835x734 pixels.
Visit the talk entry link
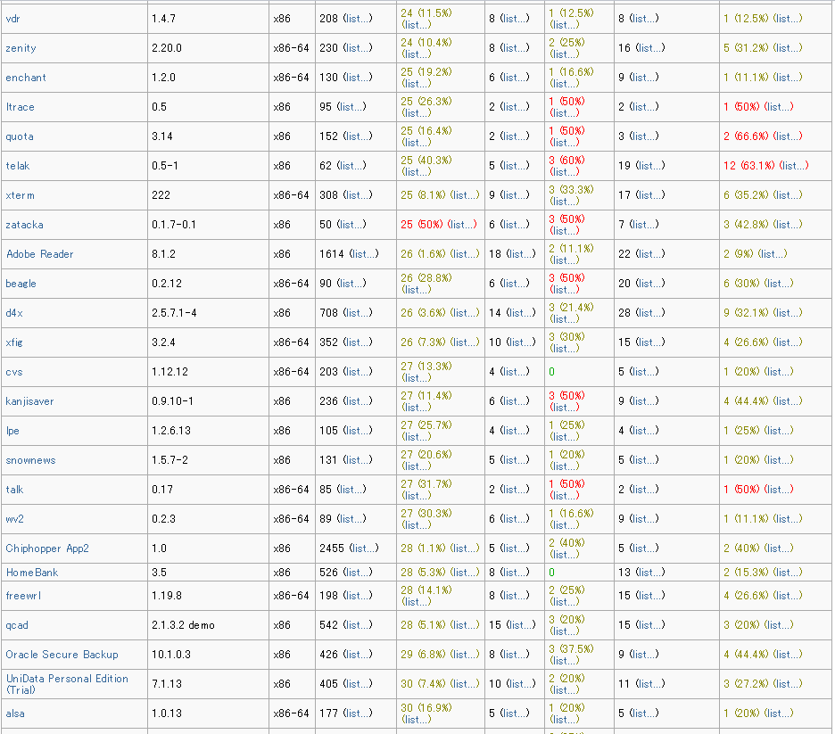pyautogui.click(x=14, y=490)
